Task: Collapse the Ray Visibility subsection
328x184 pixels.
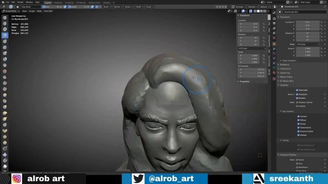Action: [288, 111]
